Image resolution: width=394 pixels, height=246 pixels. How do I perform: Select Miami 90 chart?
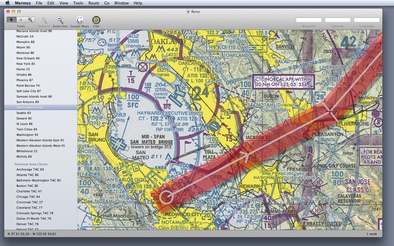[x=23, y=47]
